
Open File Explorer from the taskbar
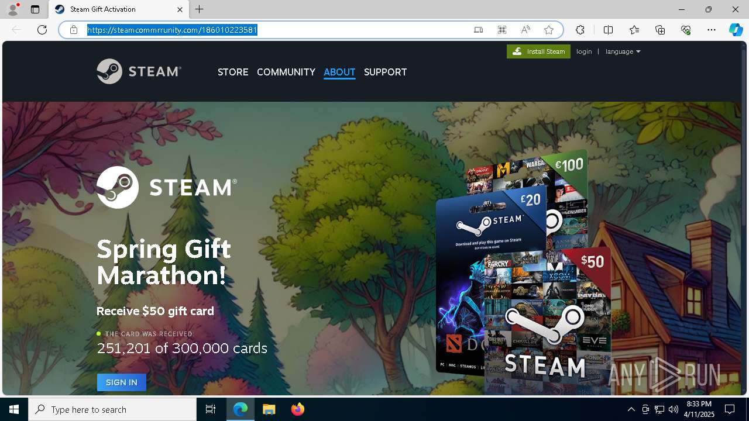269,409
